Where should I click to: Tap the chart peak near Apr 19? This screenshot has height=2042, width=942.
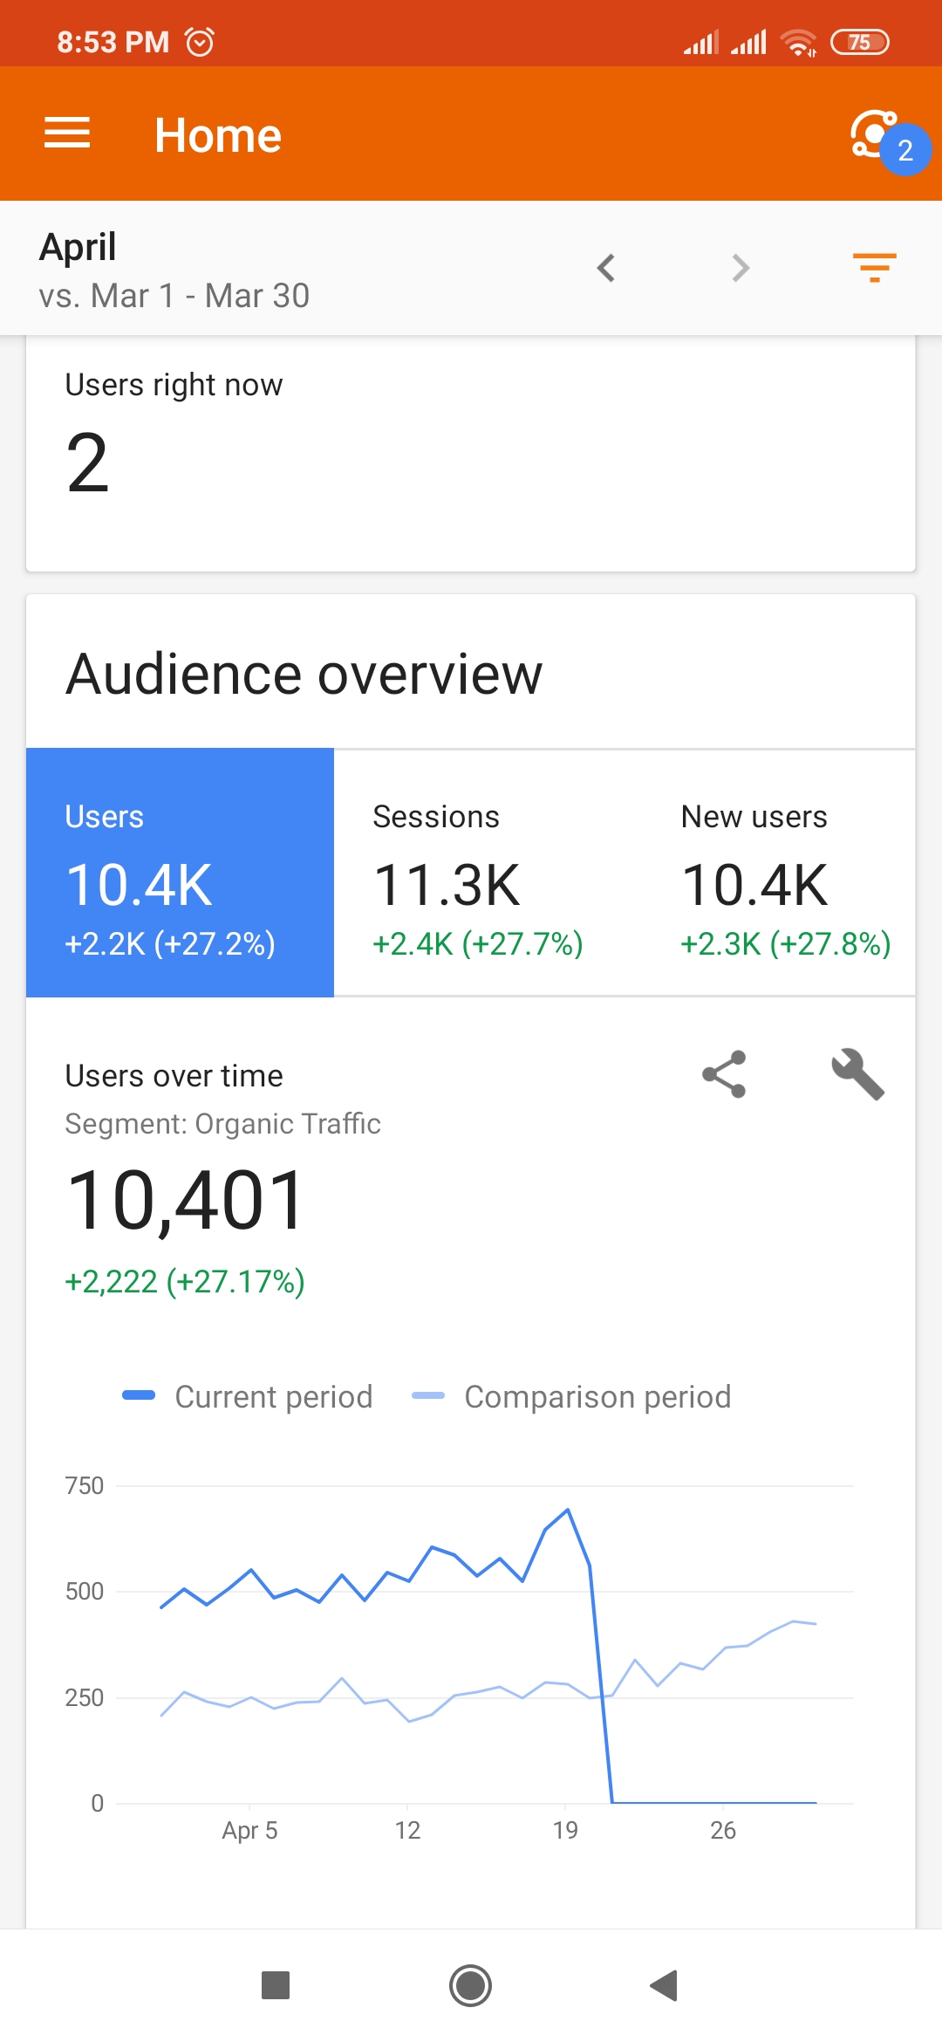(x=568, y=1510)
